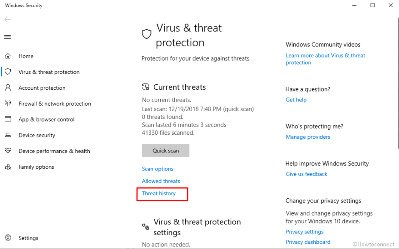Image resolution: width=399 pixels, height=249 pixels.
Task: Open Privacy dashboard link
Action: pos(308,242)
